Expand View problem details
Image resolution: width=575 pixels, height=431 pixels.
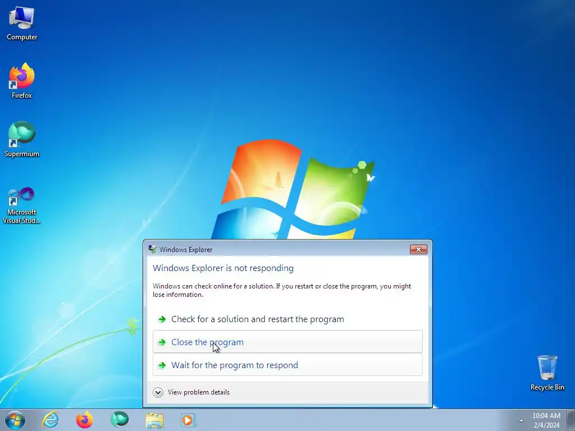pos(191,392)
